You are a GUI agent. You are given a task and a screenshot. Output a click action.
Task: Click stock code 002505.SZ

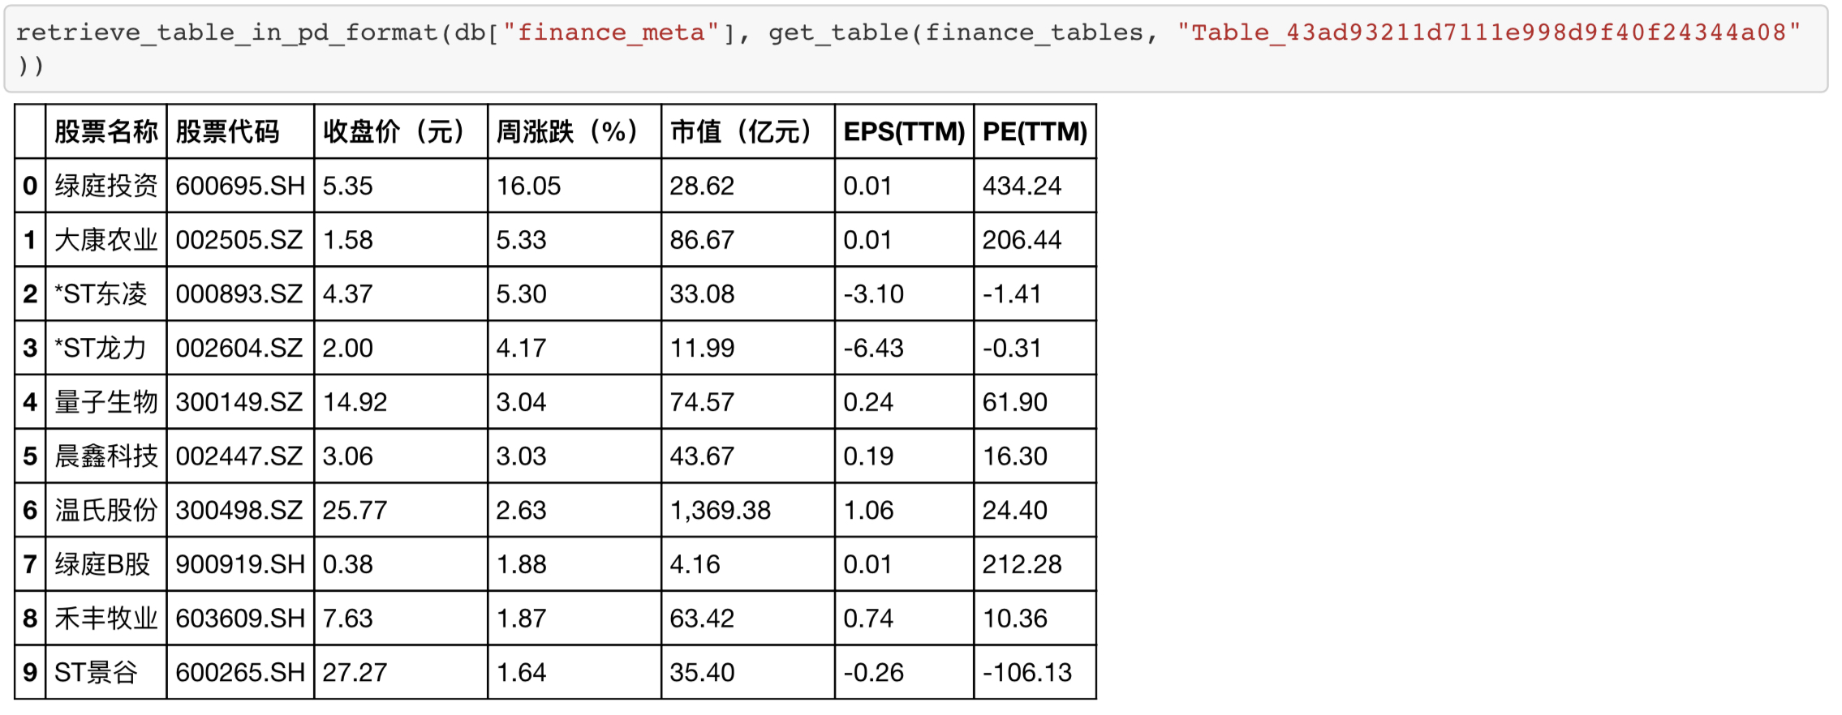click(x=239, y=240)
